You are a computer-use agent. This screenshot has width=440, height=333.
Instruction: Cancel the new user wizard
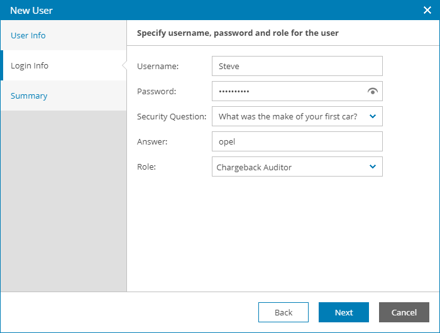[404, 312]
